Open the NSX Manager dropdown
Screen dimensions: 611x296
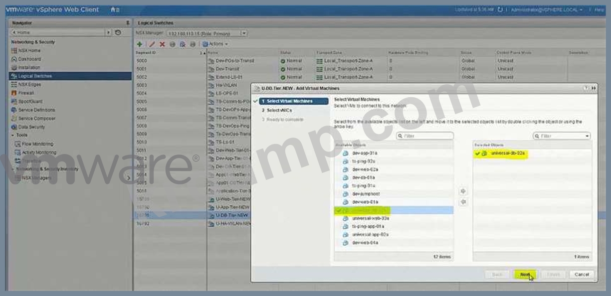click(244, 33)
